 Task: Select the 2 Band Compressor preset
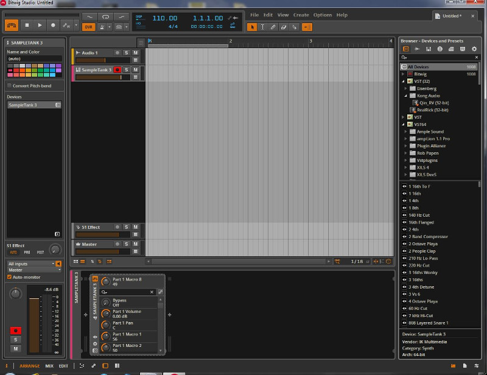coord(428,236)
